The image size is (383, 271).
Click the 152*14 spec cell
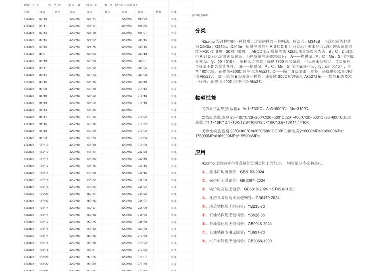tap(91, 194)
